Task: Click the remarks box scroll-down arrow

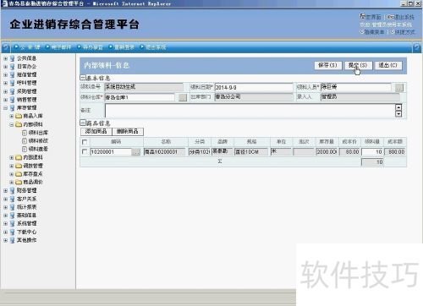Action: click(398, 114)
